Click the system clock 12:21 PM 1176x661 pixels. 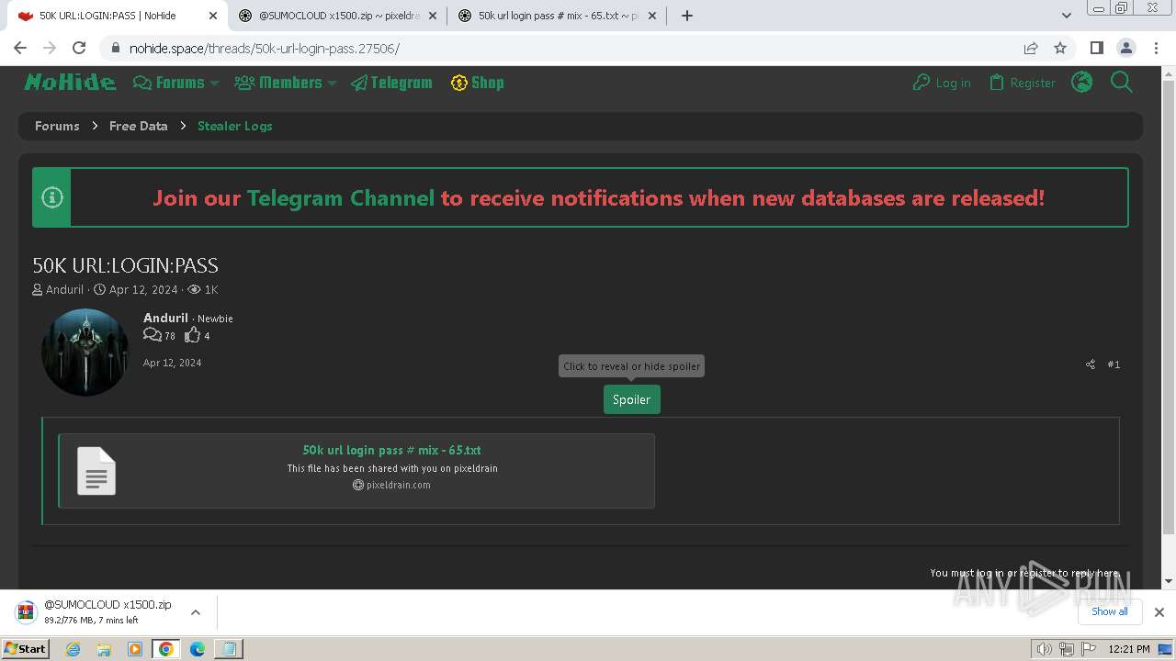point(1129,649)
